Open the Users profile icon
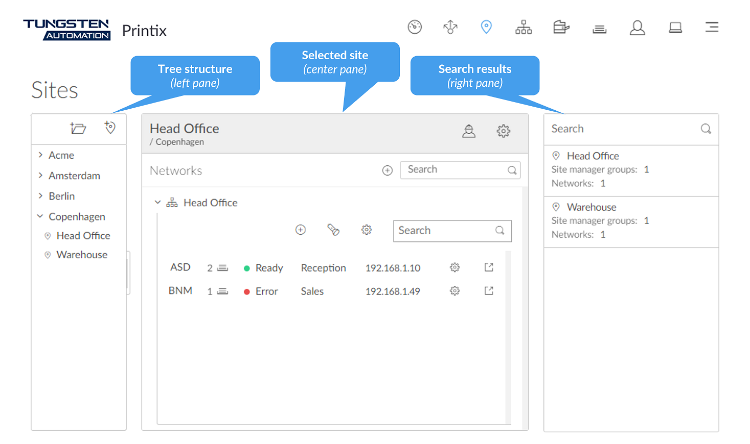The width and height of the screenshot is (750, 444). tap(637, 27)
